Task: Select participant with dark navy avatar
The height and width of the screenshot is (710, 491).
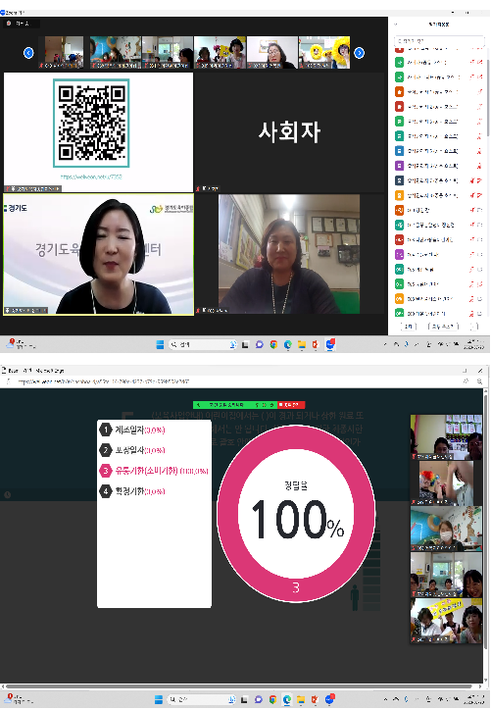Action: click(399, 180)
